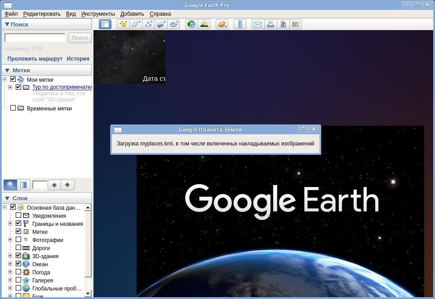This screenshot has height=299, width=435.
Task: Open the ruler measuring tool
Action: [x=240, y=24]
